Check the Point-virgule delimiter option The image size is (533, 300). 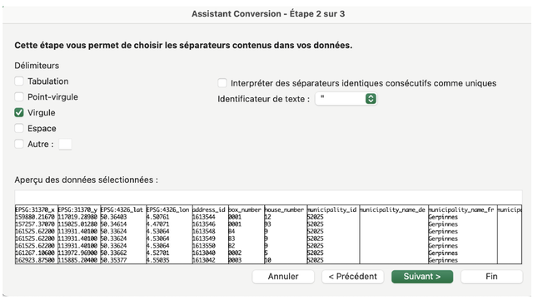tap(19, 96)
